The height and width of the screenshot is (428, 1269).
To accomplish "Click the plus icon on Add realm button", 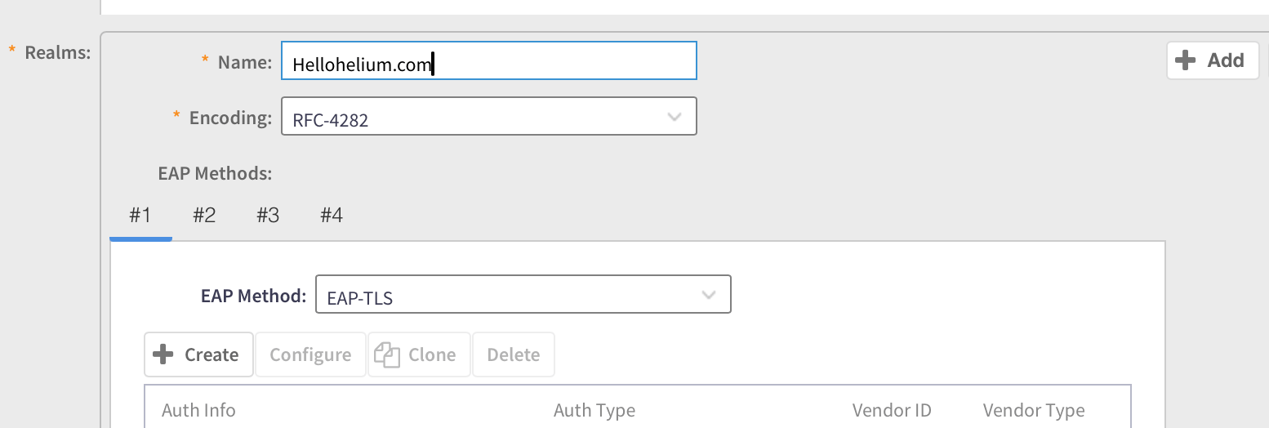I will click(x=1186, y=60).
